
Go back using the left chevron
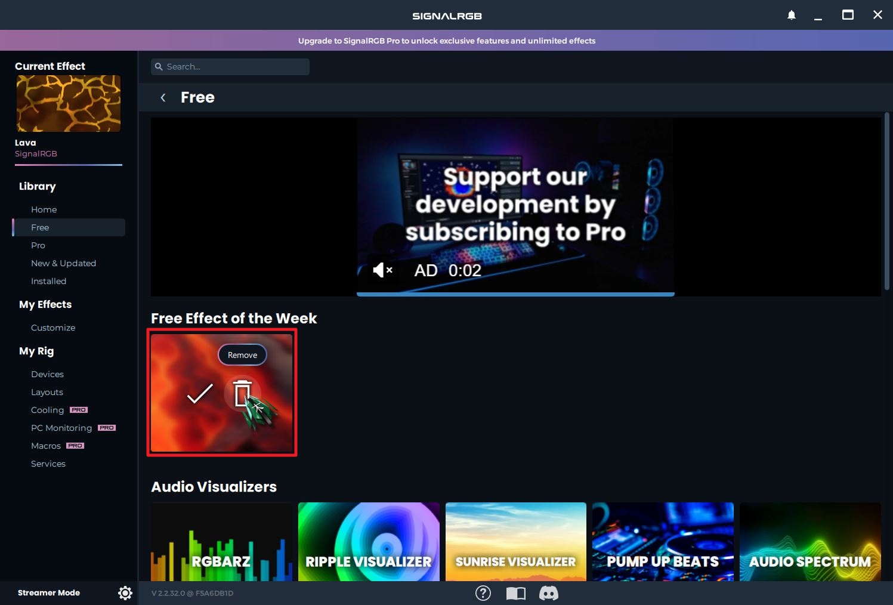tap(163, 97)
